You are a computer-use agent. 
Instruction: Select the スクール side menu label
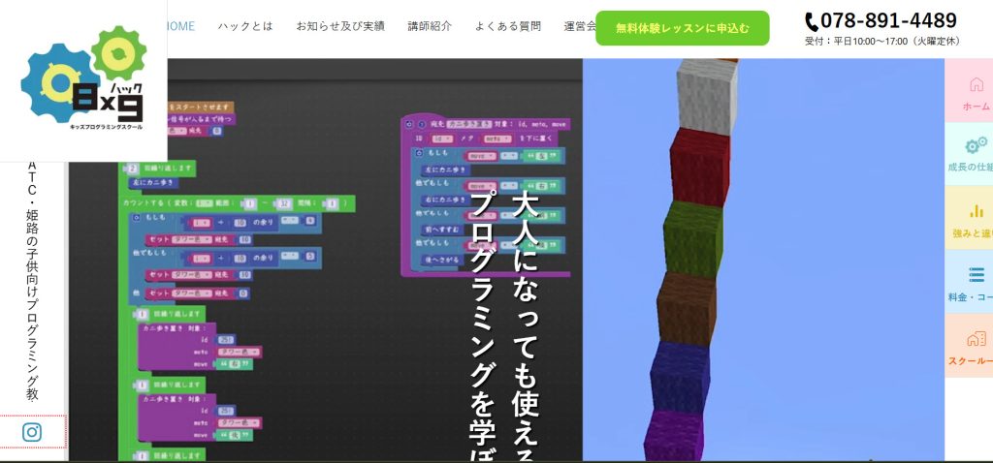point(970,361)
